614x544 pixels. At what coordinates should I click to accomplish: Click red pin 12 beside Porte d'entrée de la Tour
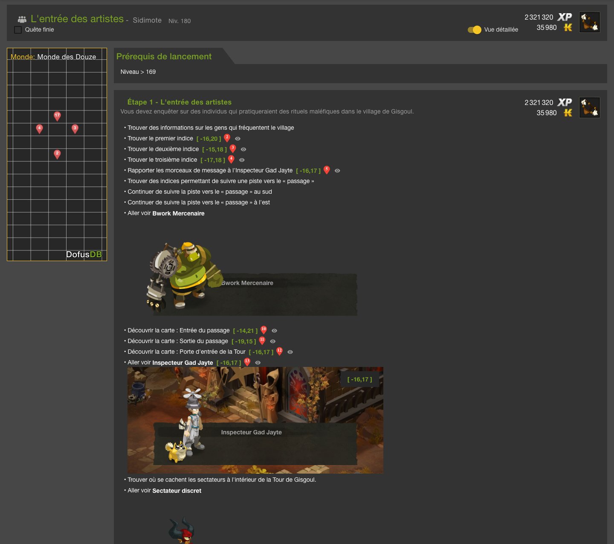coord(279,351)
